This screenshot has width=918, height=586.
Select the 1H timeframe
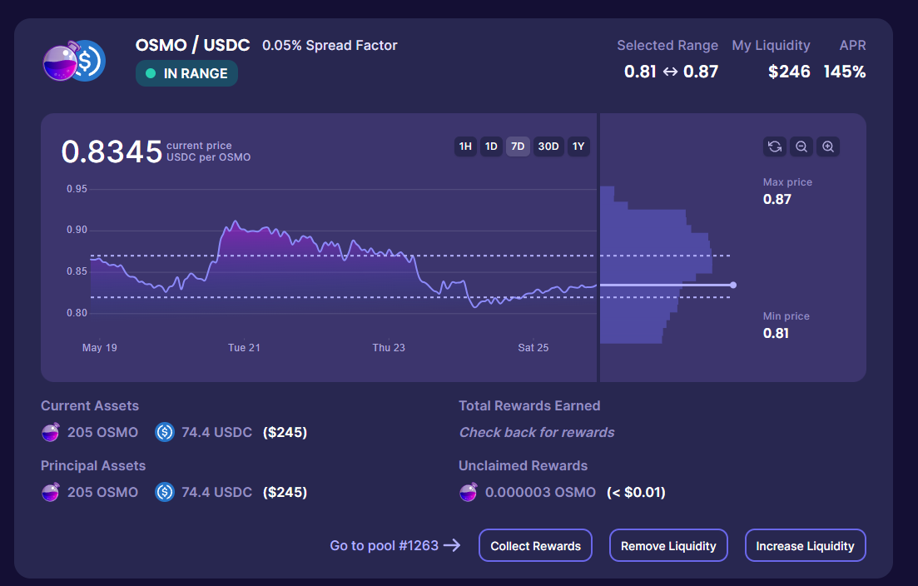465,146
